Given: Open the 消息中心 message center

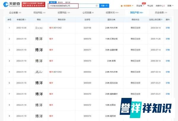Looking at the screenshot, I should pos(160,6).
